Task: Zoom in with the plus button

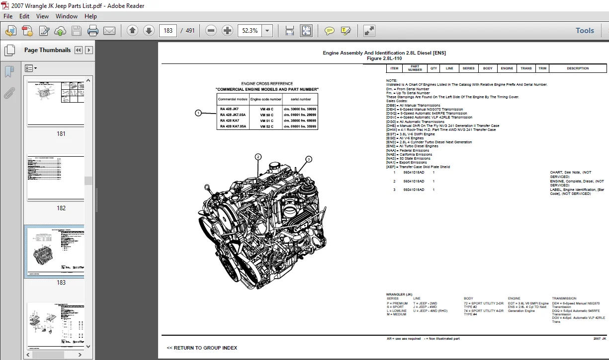Action: pos(228,31)
